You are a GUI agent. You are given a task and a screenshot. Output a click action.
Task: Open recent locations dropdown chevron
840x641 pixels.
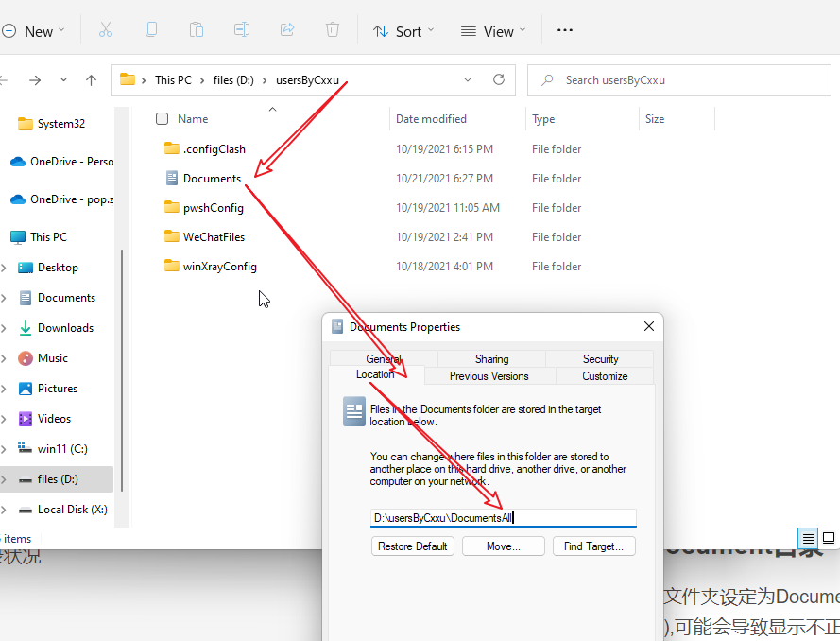[63, 80]
